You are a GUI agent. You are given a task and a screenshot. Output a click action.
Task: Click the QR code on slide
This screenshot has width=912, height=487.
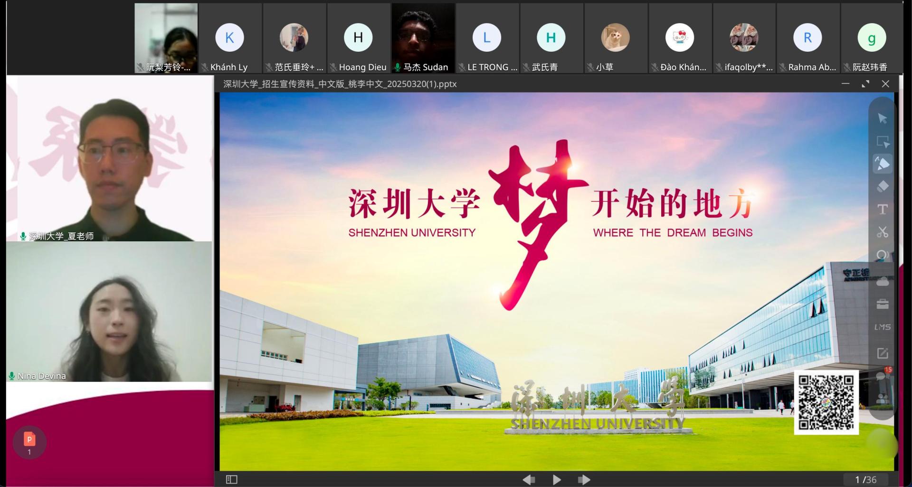click(x=826, y=402)
